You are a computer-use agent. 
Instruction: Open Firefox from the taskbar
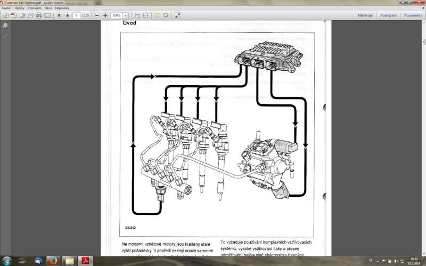pyautogui.click(x=53, y=261)
